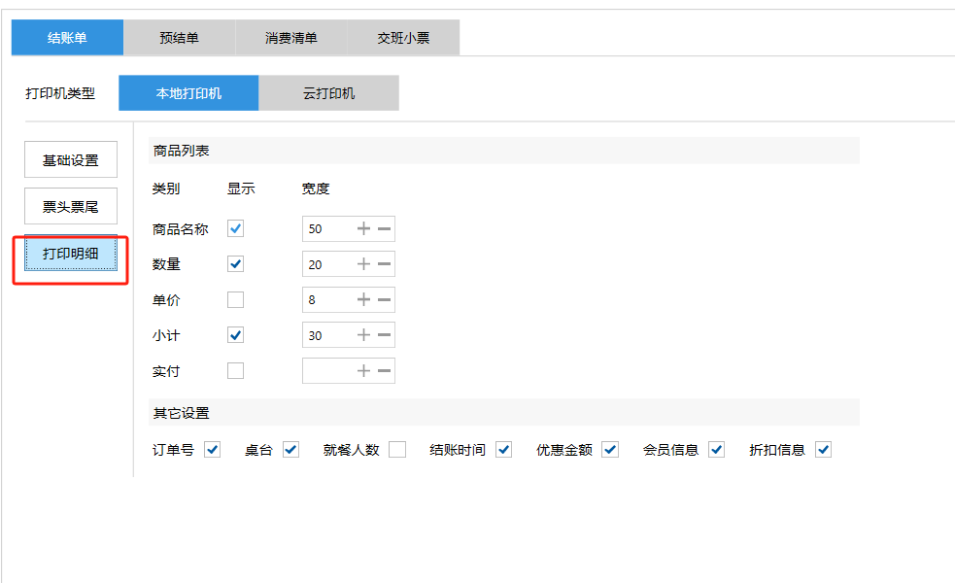Increase 商品名称 width with plus icon

point(363,229)
